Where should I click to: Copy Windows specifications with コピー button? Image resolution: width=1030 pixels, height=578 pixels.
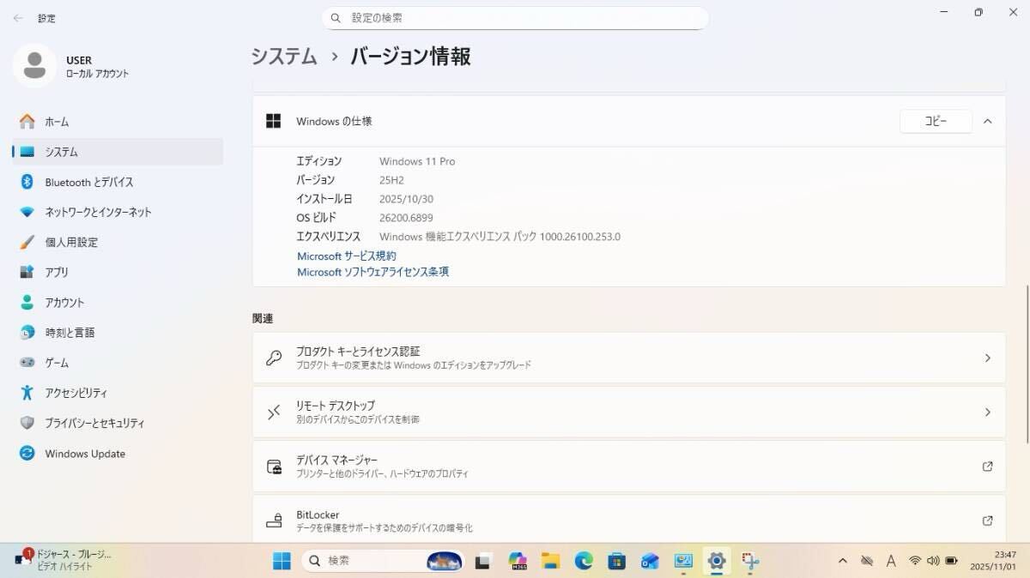click(935, 121)
